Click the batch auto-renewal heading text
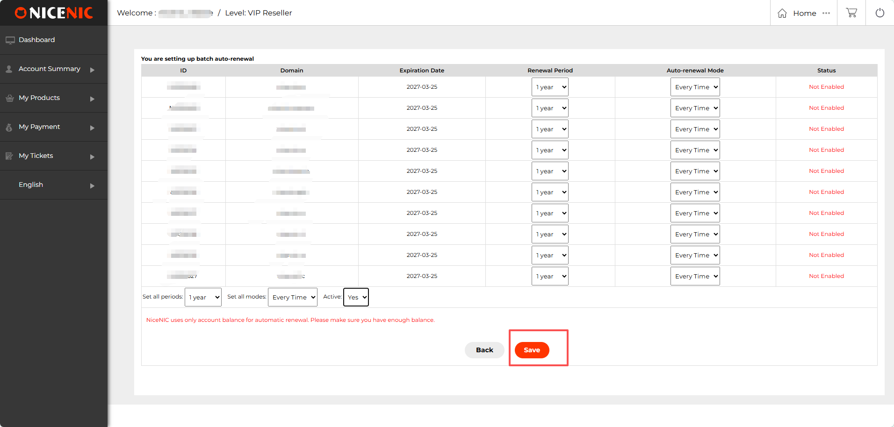This screenshot has width=894, height=427. point(197,59)
